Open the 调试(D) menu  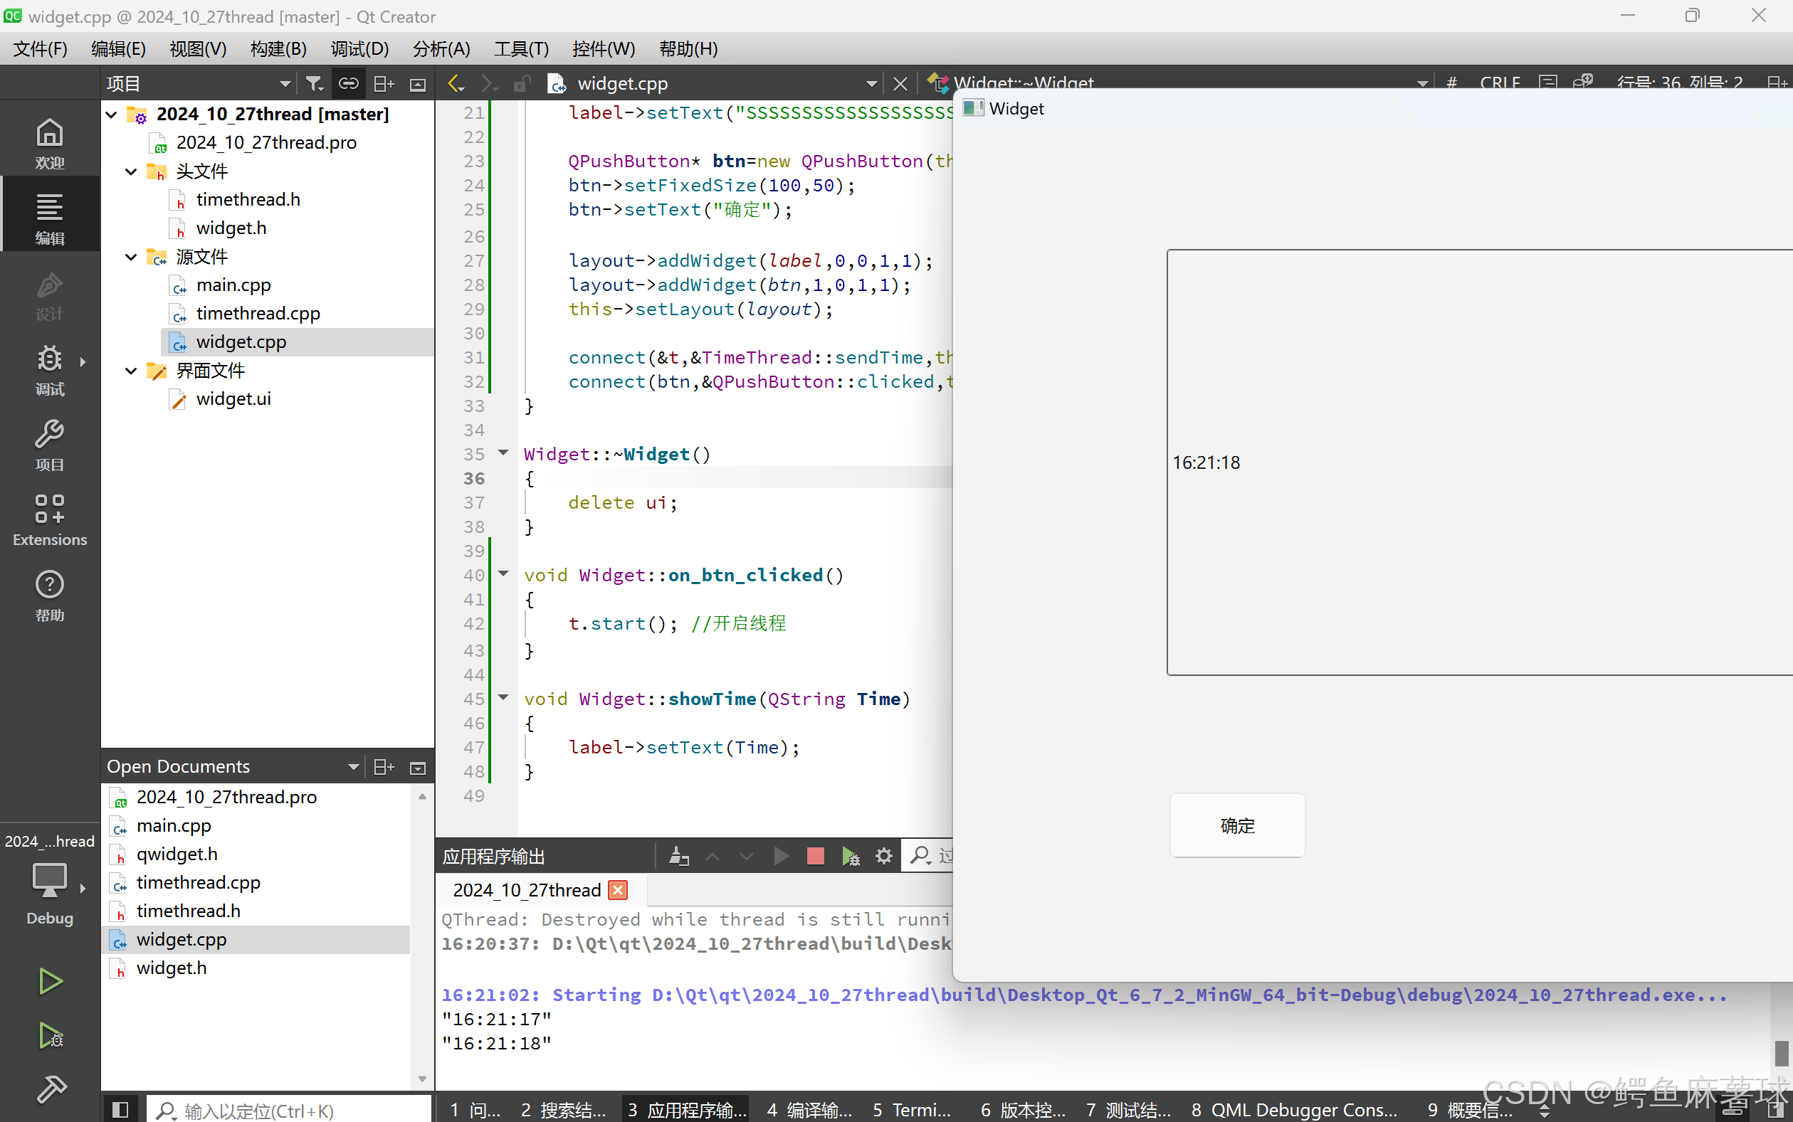(x=360, y=49)
